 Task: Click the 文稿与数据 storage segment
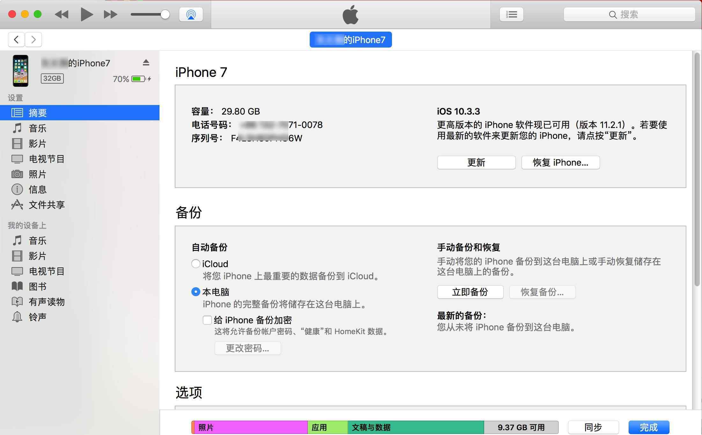tap(416, 427)
